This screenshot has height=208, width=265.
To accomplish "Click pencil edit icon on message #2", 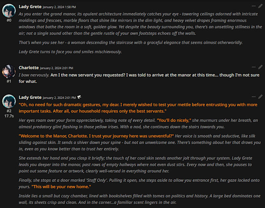I will pos(260,97).
